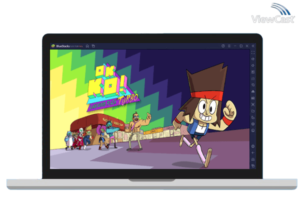Image resolution: width=301 pixels, height=207 pixels.
Task: Increase volume with the upper speaker icon
Action: pyautogui.click(x=253, y=59)
